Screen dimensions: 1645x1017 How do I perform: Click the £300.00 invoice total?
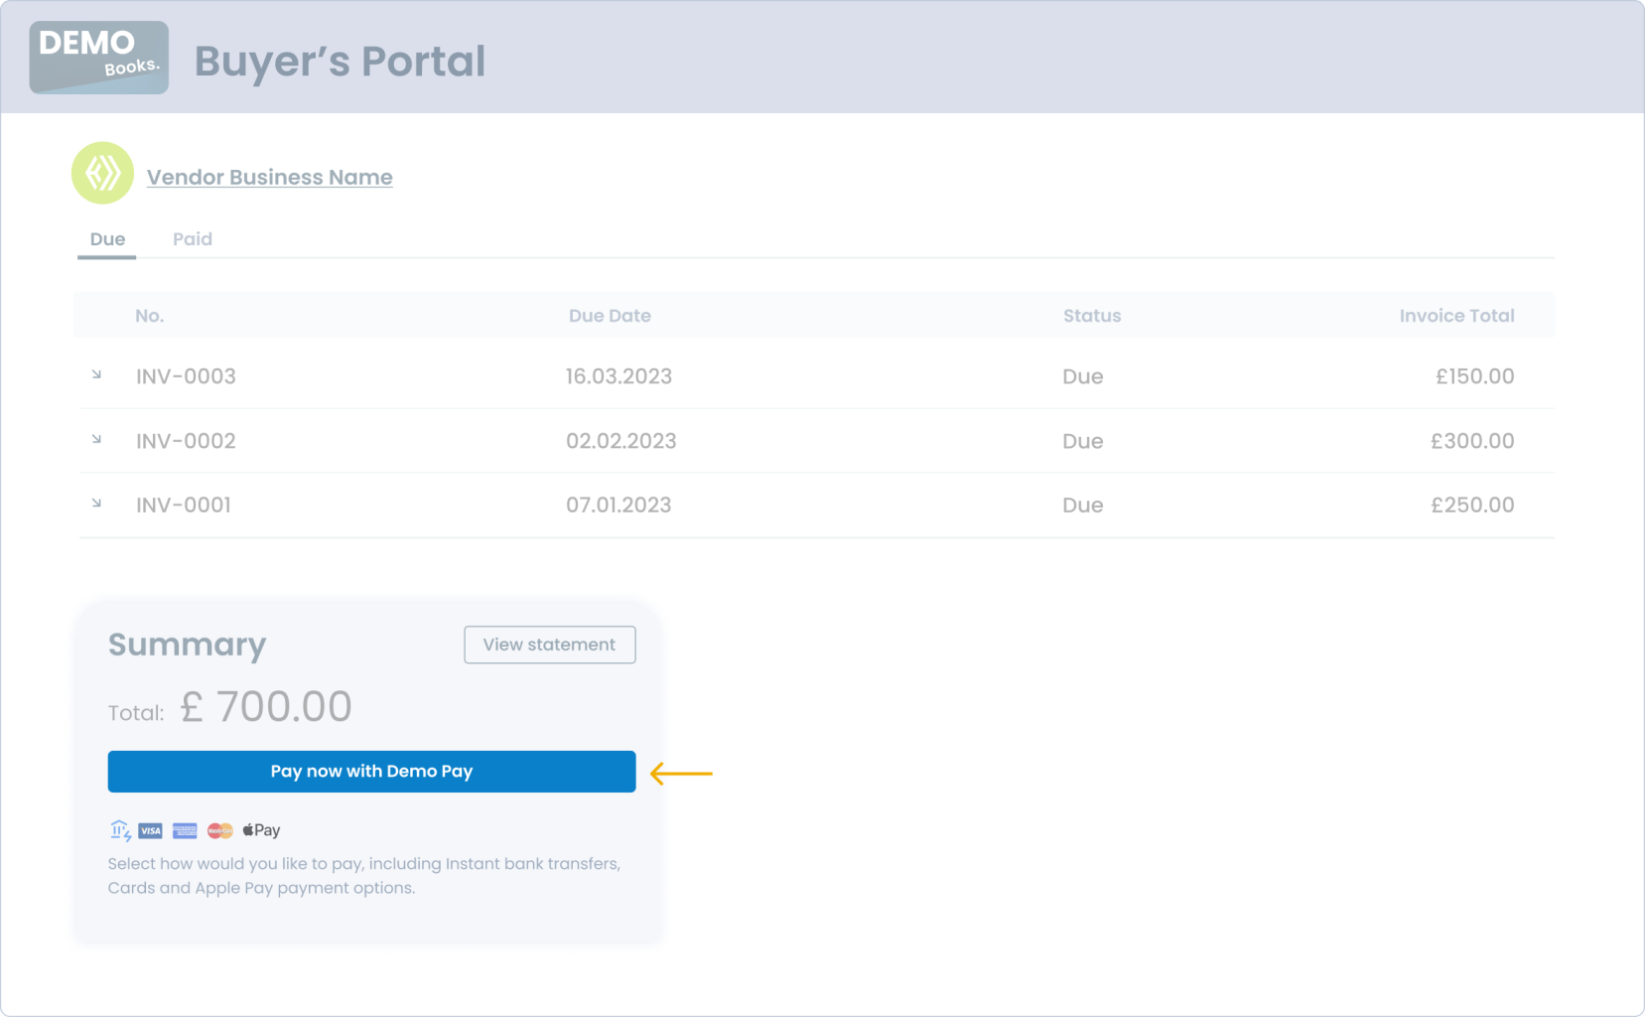(1472, 441)
